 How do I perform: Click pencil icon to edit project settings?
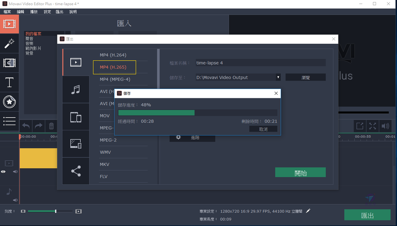[308, 211]
